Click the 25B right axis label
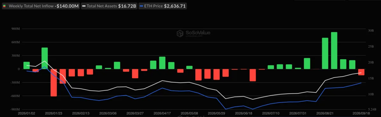 (371, 47)
